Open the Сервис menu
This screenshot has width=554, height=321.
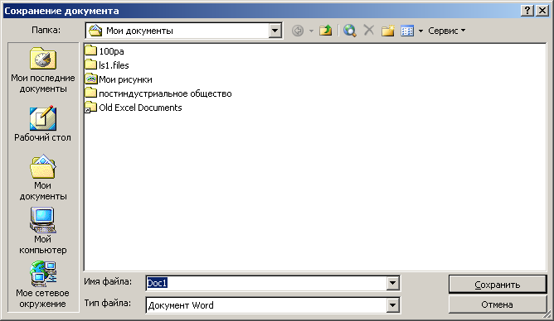point(446,31)
